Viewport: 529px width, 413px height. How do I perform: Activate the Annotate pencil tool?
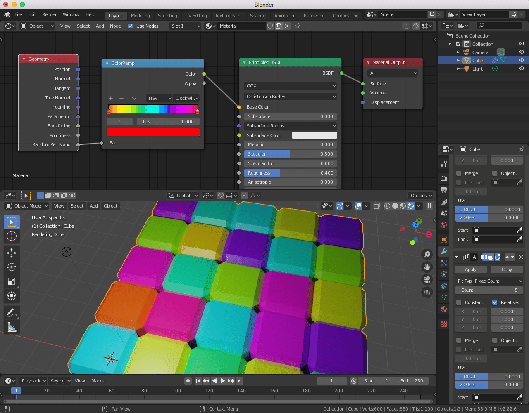pos(11,312)
